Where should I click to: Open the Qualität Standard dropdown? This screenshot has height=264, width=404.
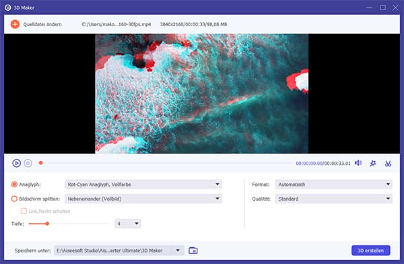[x=334, y=199]
